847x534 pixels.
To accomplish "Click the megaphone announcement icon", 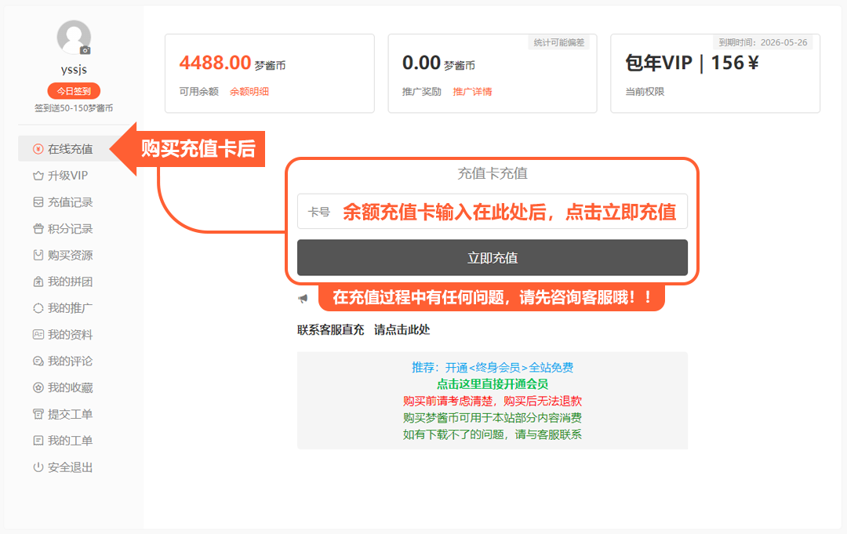I will (303, 299).
